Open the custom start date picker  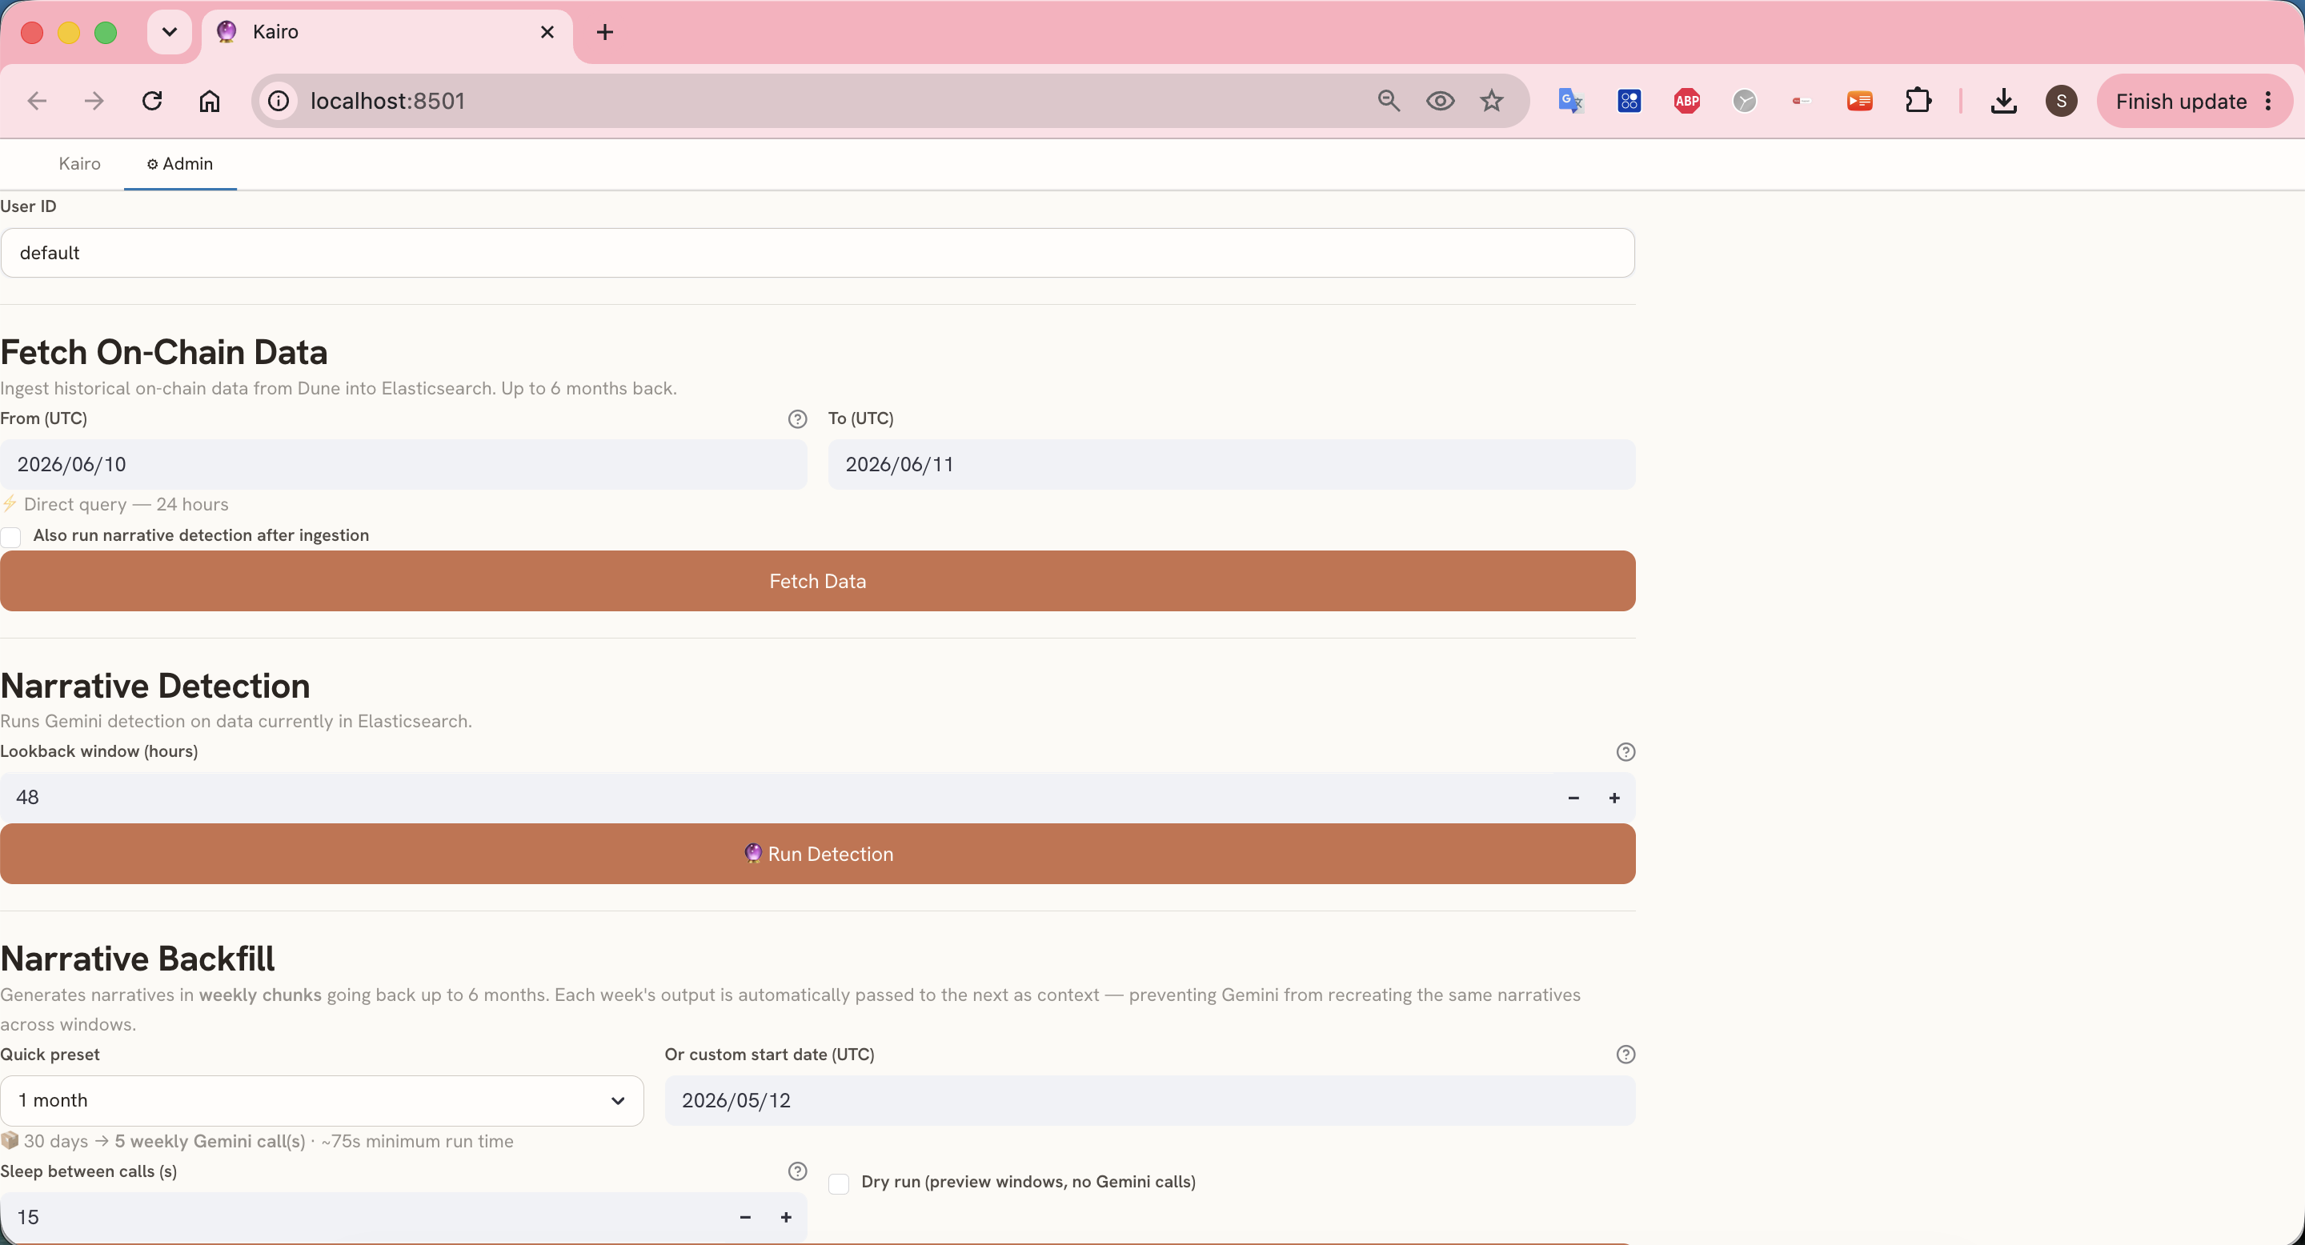click(x=1150, y=1100)
